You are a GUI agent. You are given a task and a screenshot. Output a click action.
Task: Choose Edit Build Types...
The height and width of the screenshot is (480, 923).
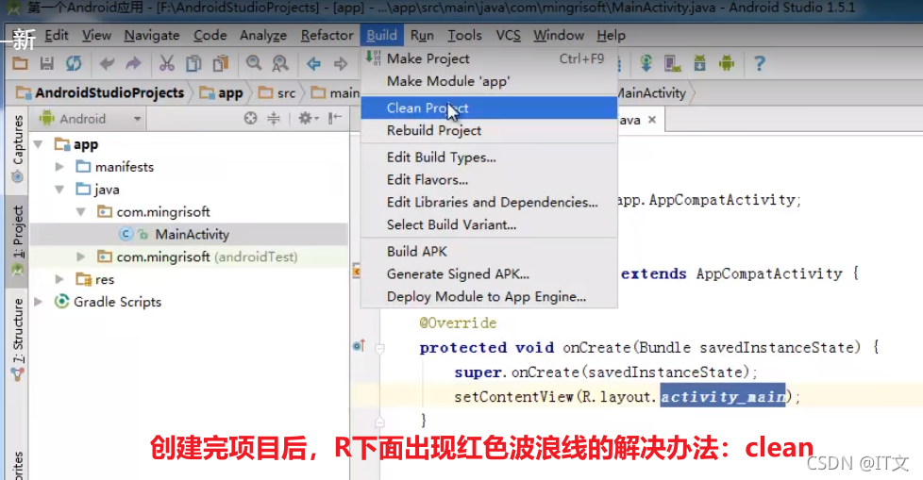pos(489,157)
